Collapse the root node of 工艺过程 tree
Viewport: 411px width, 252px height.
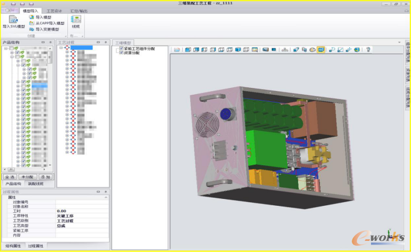(61, 47)
